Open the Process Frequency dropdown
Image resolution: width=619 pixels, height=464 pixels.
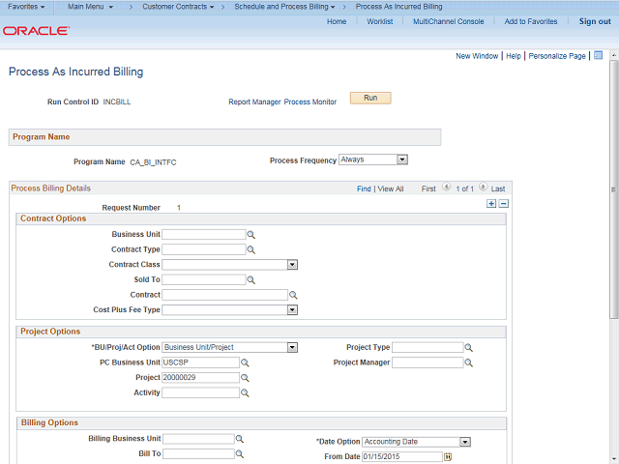click(402, 159)
